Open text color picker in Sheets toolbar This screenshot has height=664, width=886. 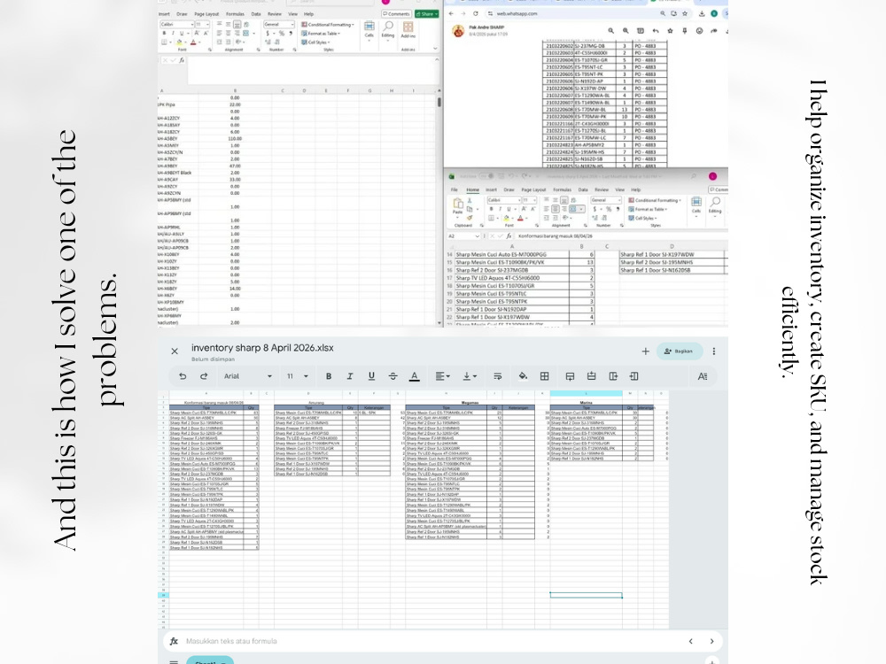414,376
